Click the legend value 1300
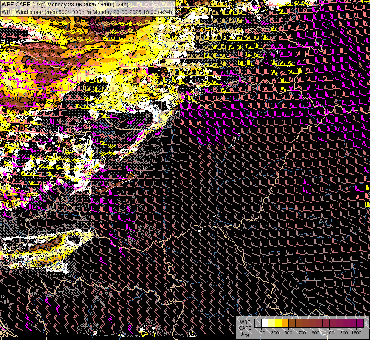The image size is (370, 340). point(343,333)
